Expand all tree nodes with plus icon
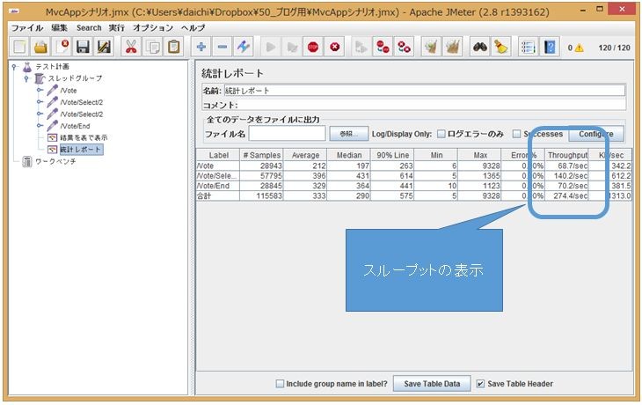 [201, 48]
